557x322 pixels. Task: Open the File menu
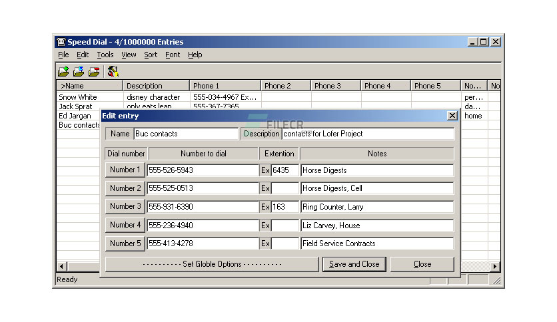(63, 55)
